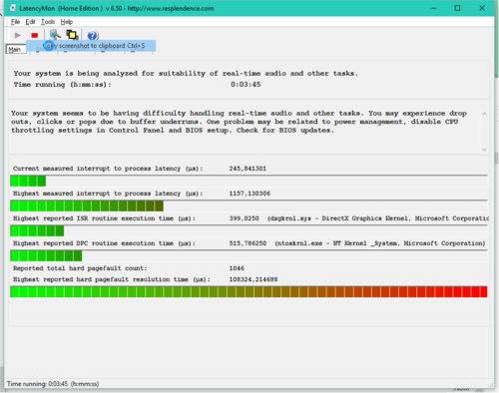Click the hard pagefault resolution time bar
The image size is (499, 393).
click(249, 292)
